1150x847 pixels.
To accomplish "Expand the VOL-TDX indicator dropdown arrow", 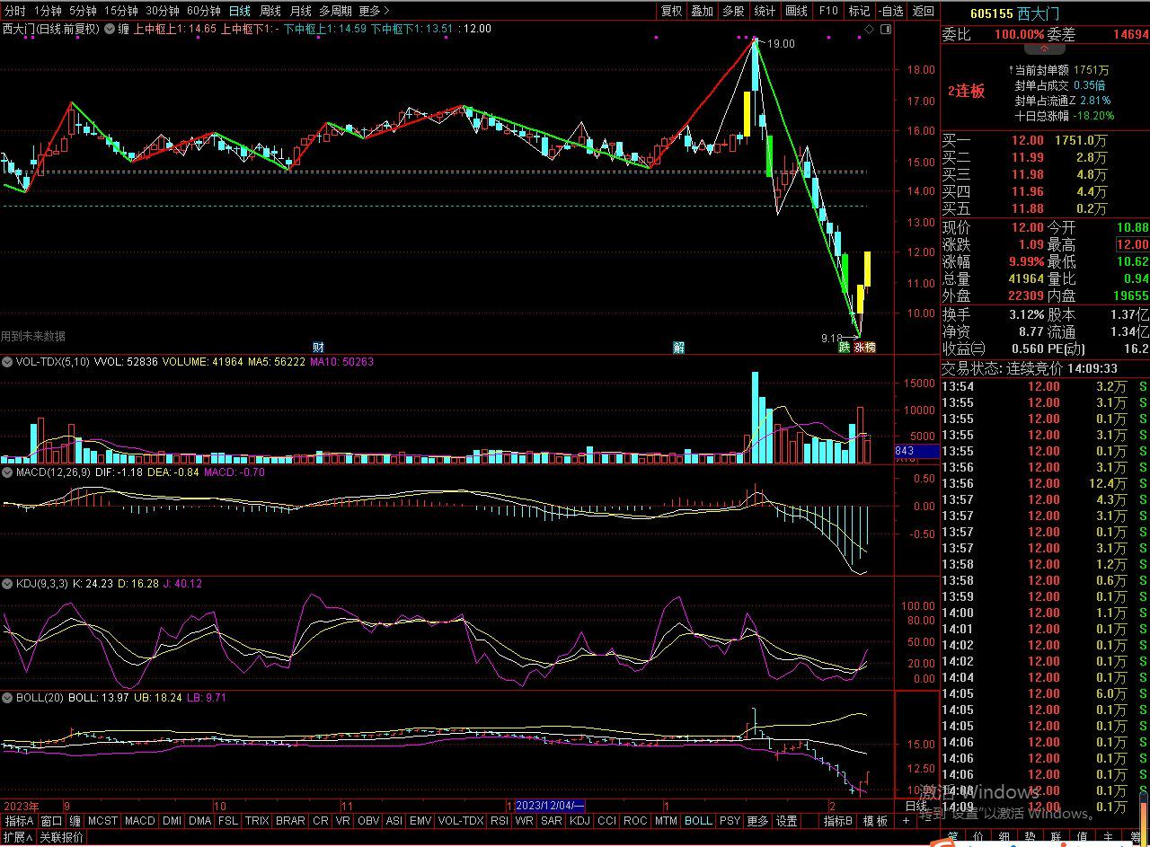I will click(x=7, y=362).
